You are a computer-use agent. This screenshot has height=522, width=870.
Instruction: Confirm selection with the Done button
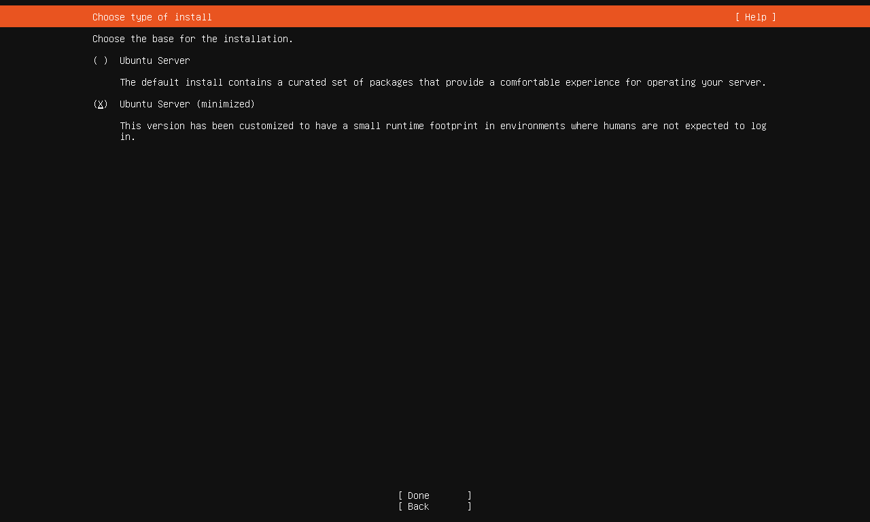pos(435,495)
